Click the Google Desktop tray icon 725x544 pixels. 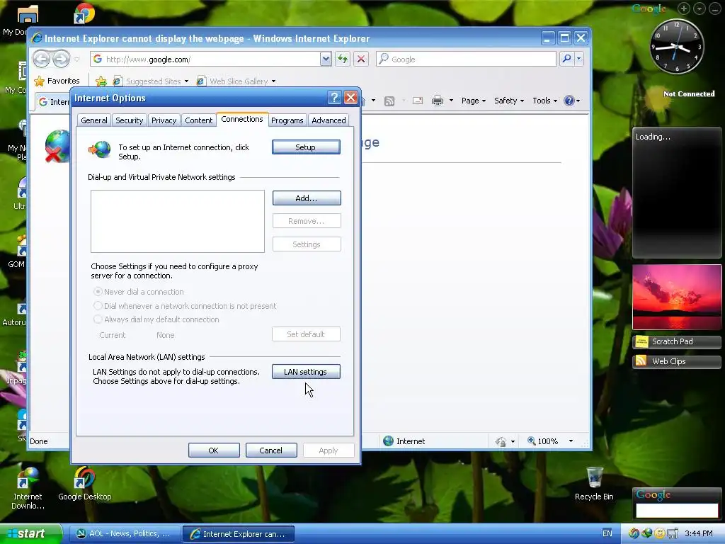[634, 533]
